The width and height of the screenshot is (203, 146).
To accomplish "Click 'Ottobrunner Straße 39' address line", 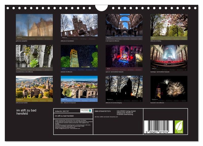I will tap(125, 113).
